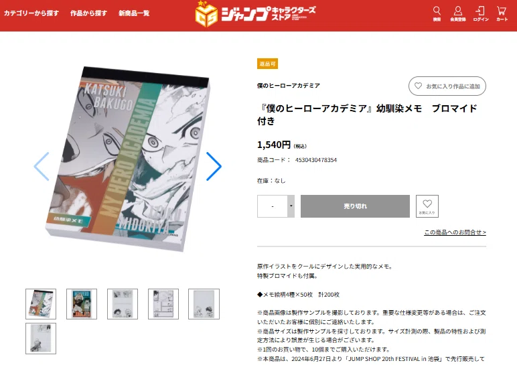Open カテゴリーから探す menu
This screenshot has width=517, height=365.
coord(31,13)
